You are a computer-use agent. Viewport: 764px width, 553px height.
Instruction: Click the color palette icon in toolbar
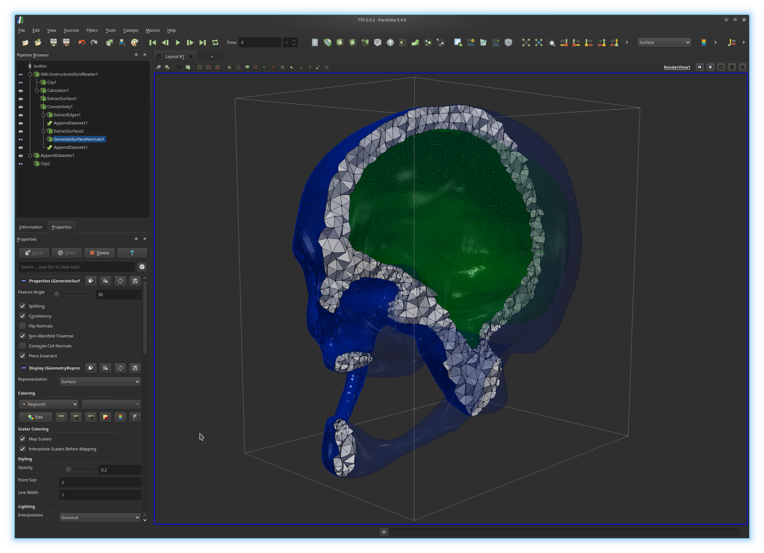[x=135, y=42]
